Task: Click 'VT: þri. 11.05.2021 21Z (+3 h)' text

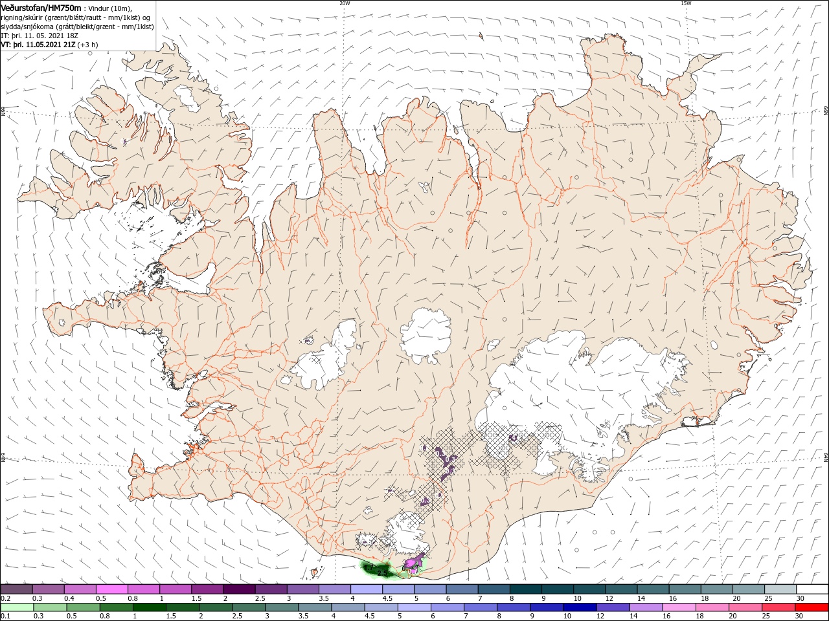Action: tap(50, 45)
